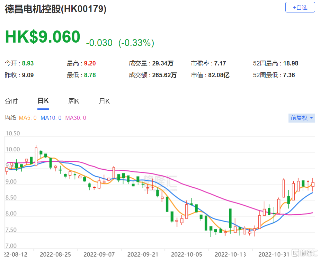Click the 2022-09-21 date axis label
320x259 pixels.
point(143,254)
